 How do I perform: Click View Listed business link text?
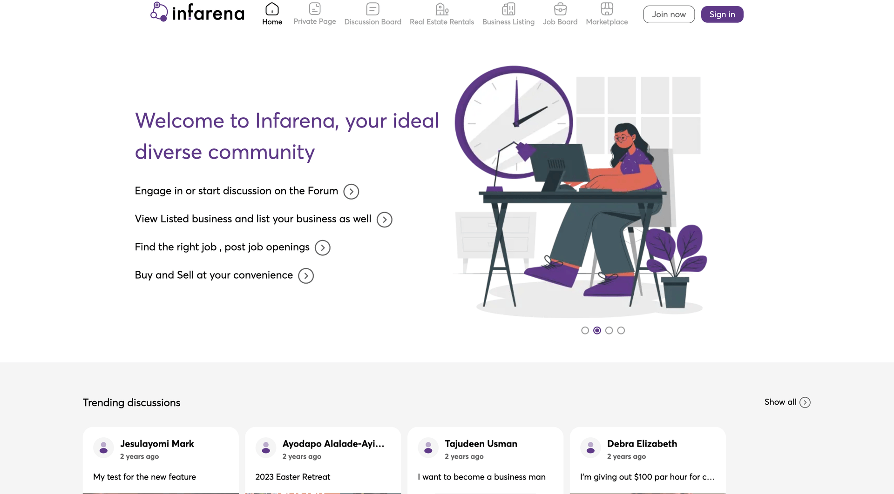coord(253,219)
